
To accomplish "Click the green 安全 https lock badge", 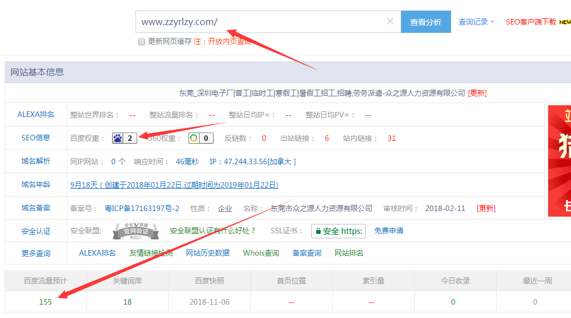I will click(338, 231).
